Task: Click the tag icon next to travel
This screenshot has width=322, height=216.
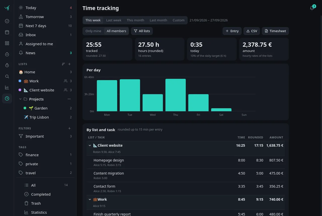Action: click(21, 173)
